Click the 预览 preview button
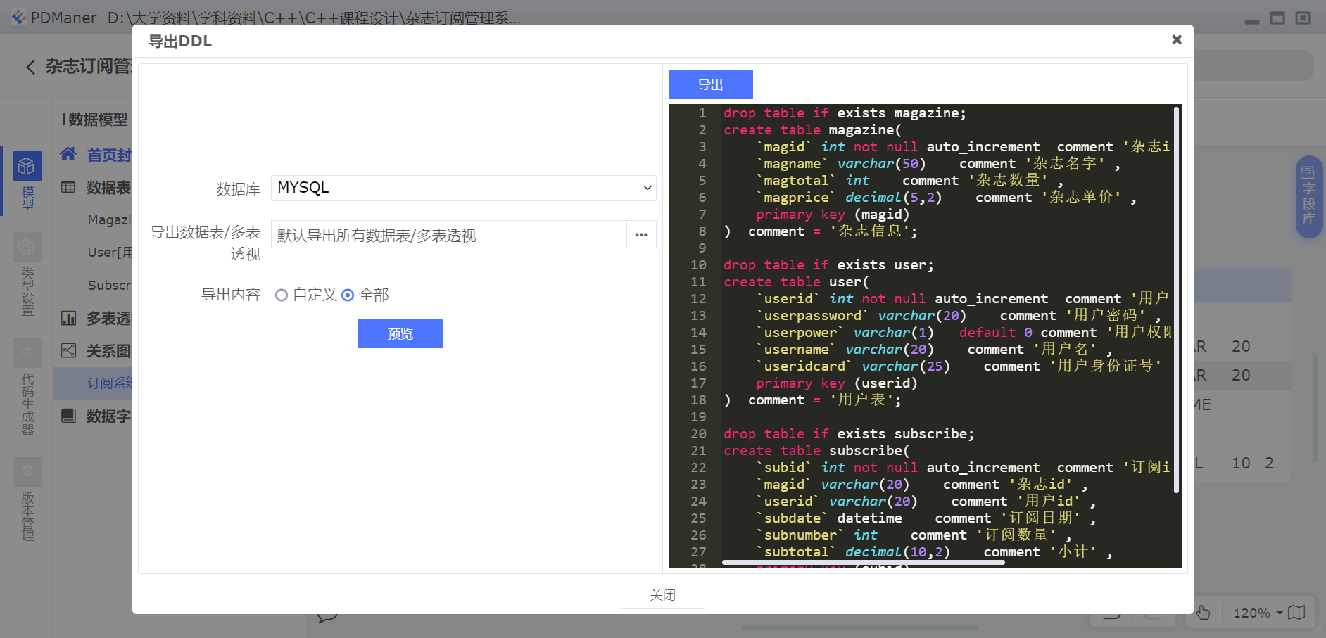 (400, 333)
